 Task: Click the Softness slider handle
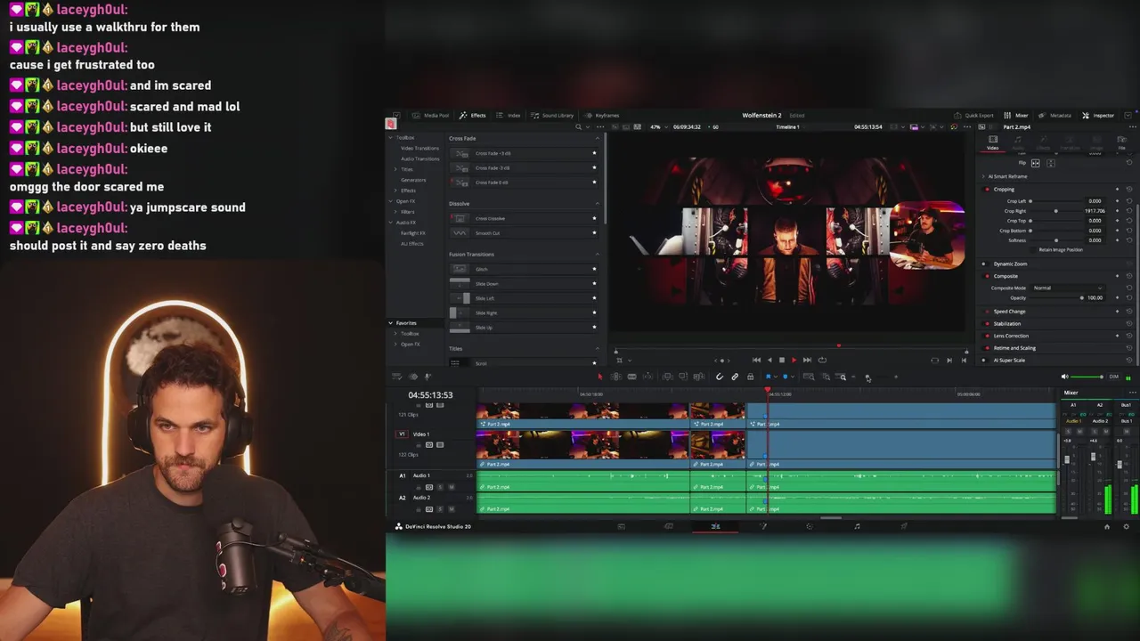[x=1056, y=240]
